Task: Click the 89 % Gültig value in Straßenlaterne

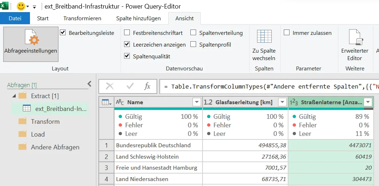Action: [x=362, y=117]
